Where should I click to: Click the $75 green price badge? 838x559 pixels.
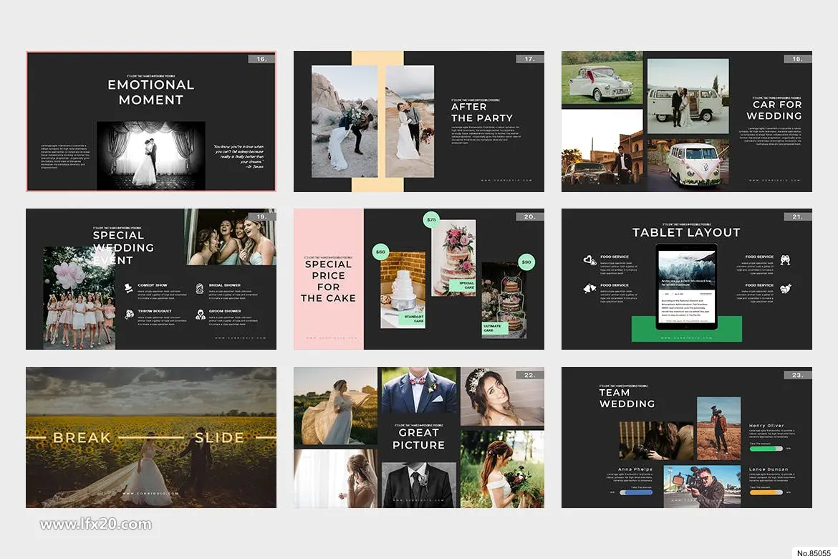coord(431,219)
